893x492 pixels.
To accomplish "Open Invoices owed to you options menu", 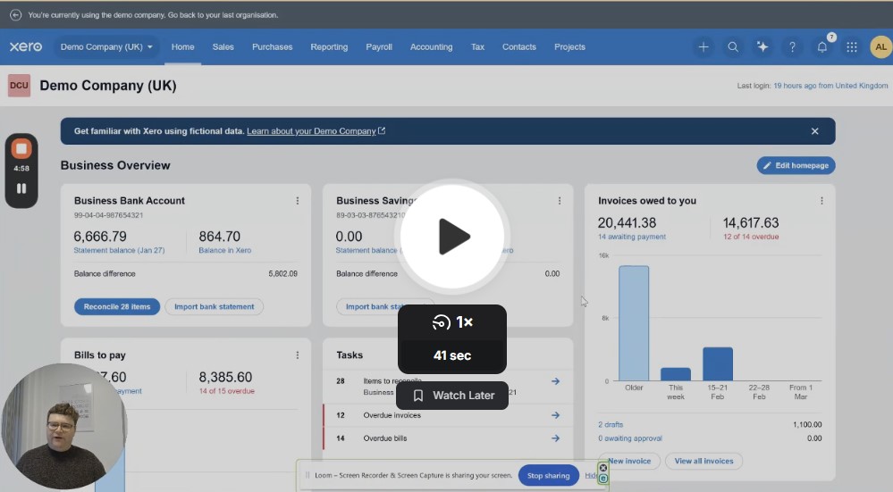I will (821, 201).
